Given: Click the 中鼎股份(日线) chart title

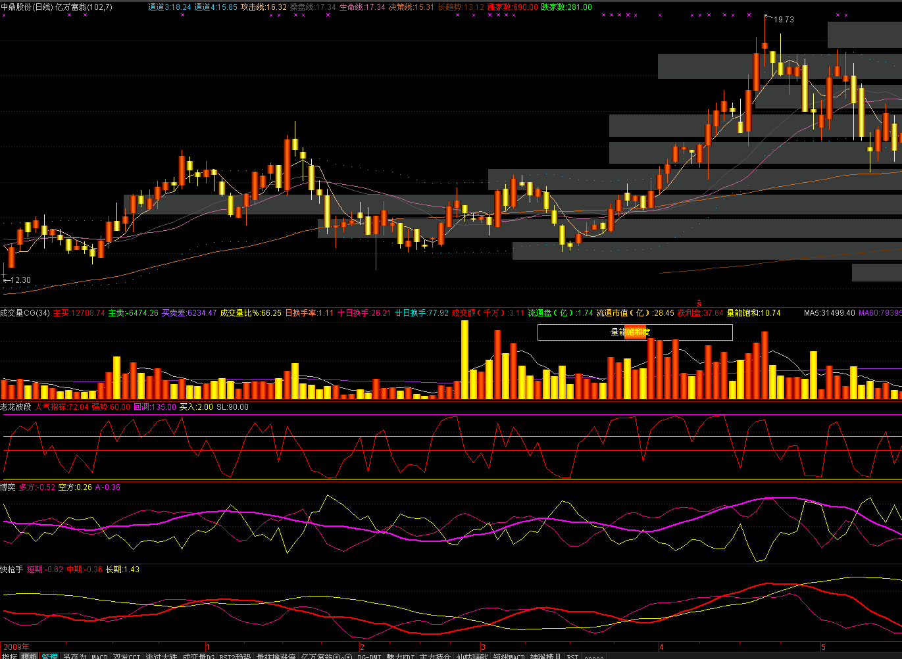Looking at the screenshot, I should click(x=27, y=7).
